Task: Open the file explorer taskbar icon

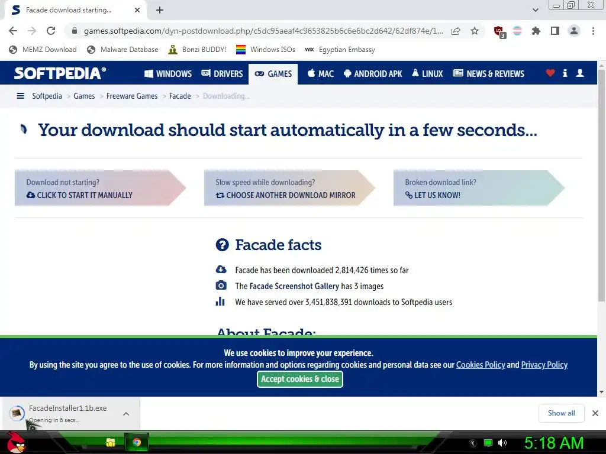Action: (x=111, y=442)
